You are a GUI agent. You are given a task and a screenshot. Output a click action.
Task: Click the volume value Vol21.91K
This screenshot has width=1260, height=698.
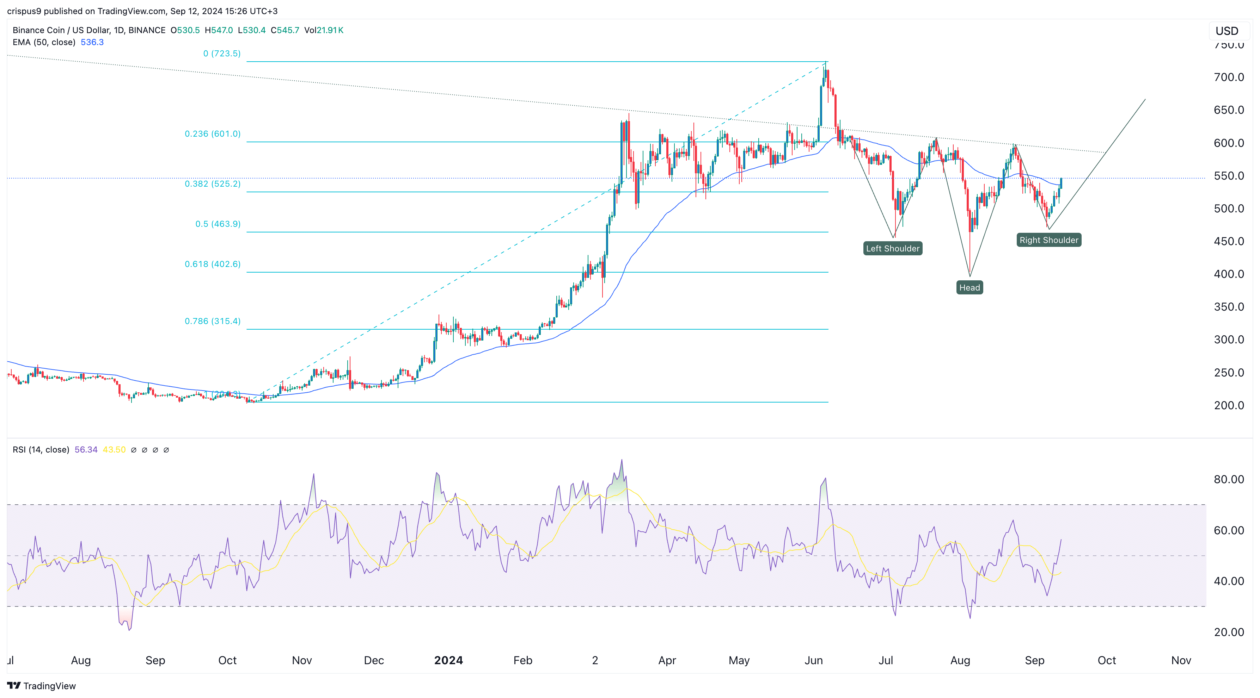pyautogui.click(x=324, y=30)
